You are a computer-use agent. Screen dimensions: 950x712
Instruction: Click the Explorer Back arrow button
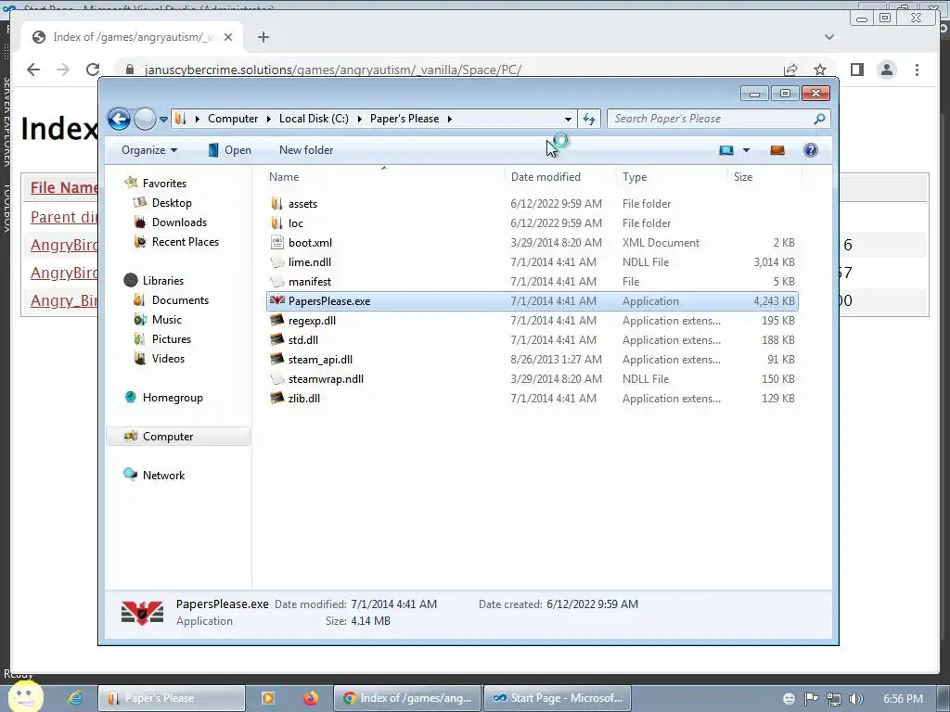(120, 119)
